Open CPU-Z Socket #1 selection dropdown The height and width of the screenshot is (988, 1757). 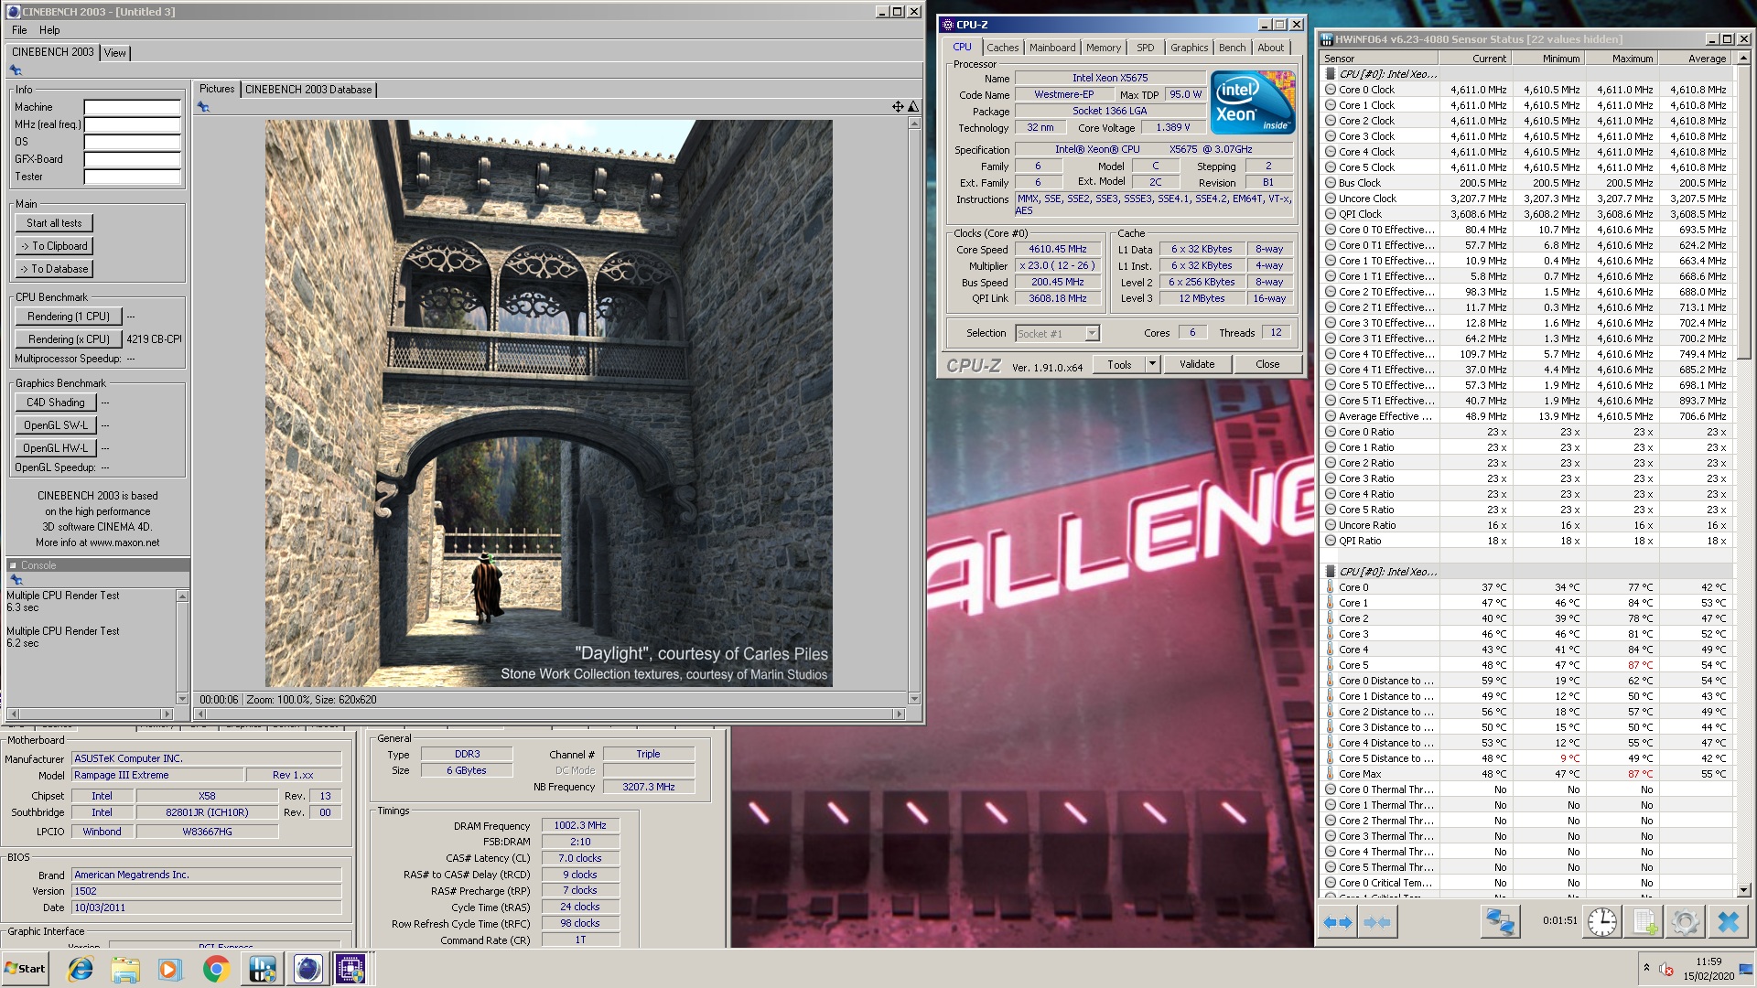point(1092,334)
